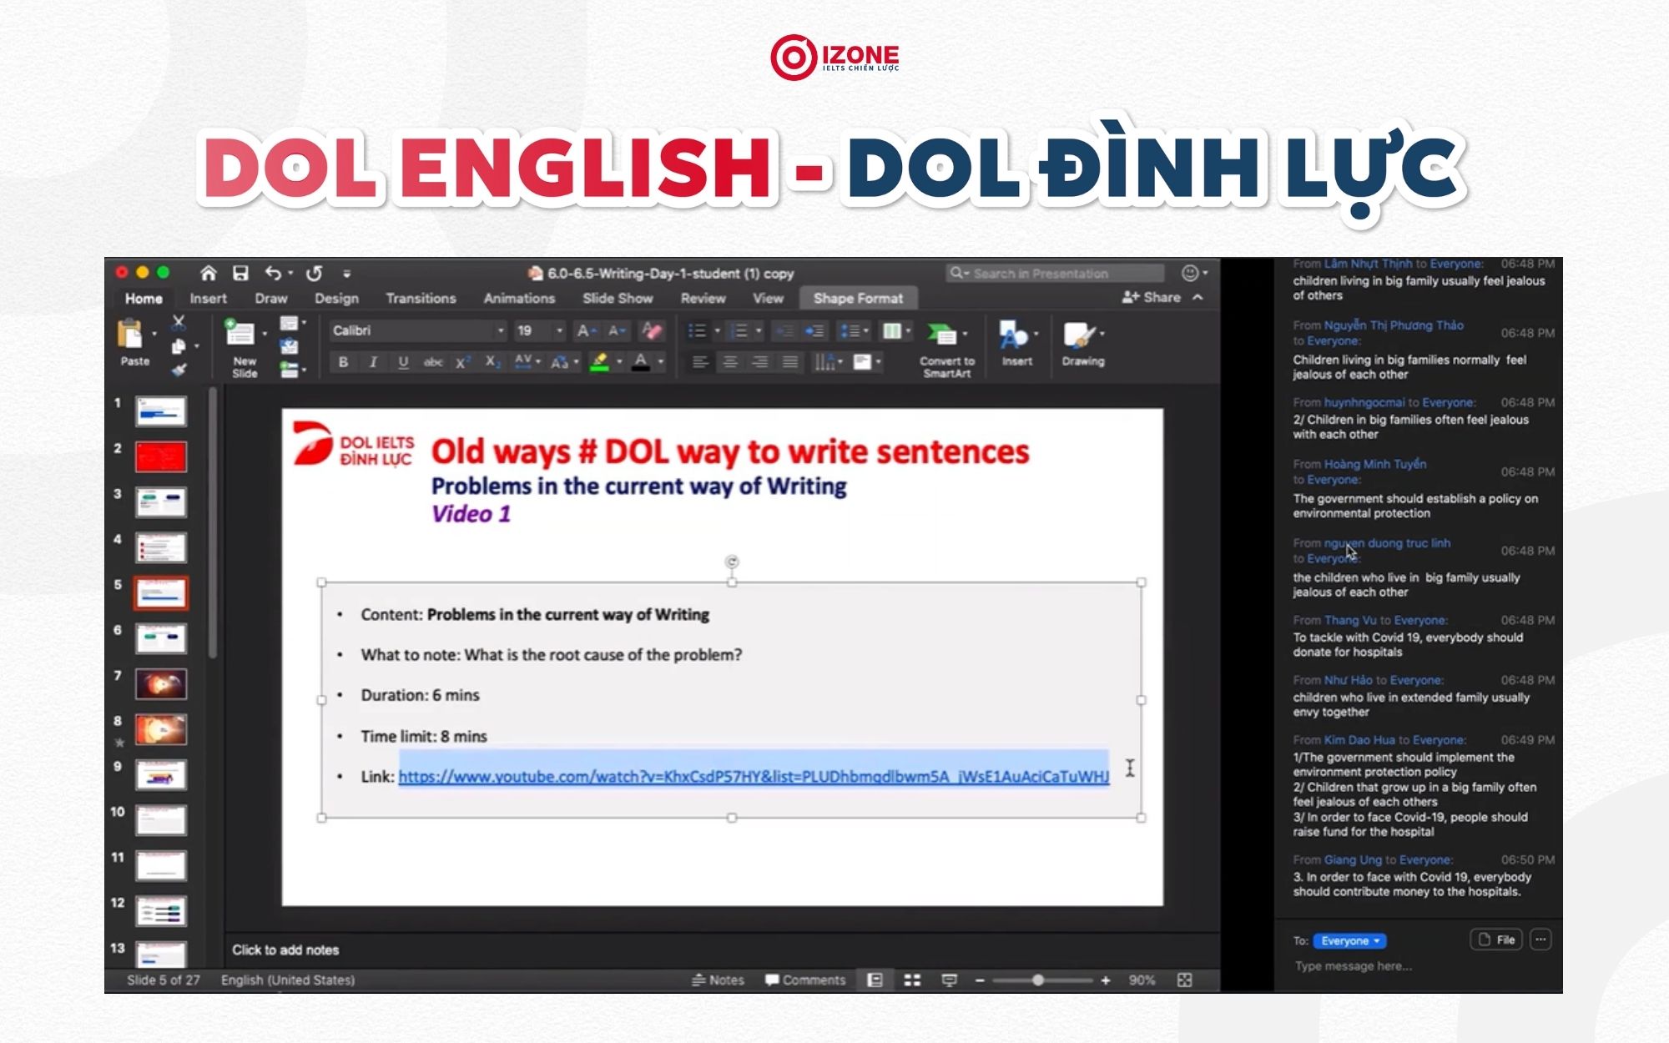
Task: Open the YouTube link on the slide
Action: click(754, 776)
